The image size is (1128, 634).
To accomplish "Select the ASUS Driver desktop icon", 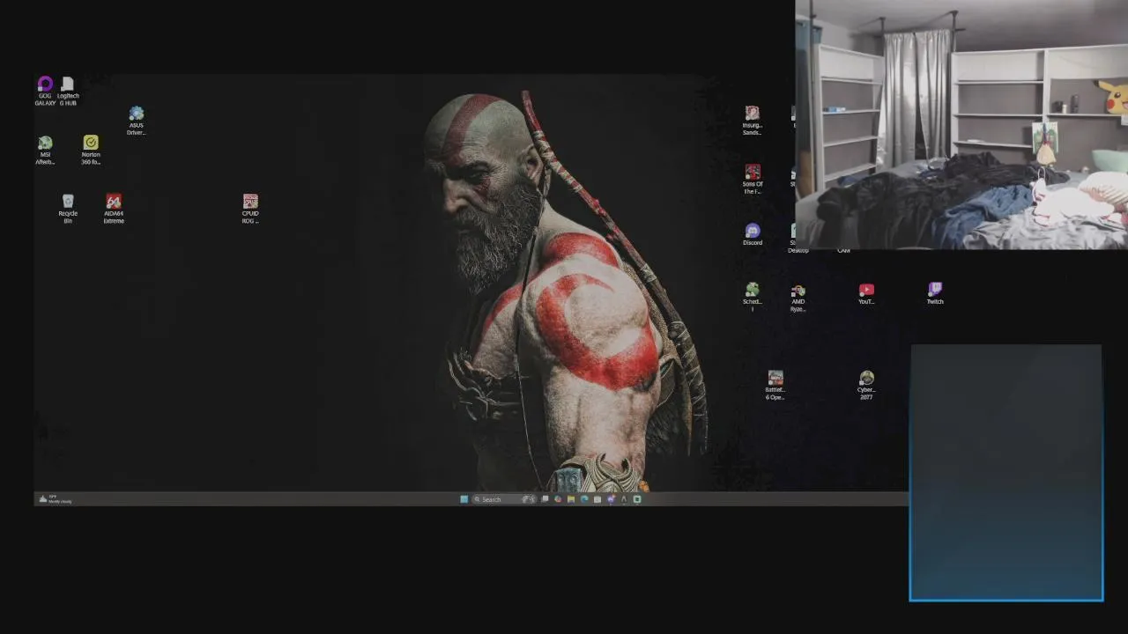I will pyautogui.click(x=136, y=121).
